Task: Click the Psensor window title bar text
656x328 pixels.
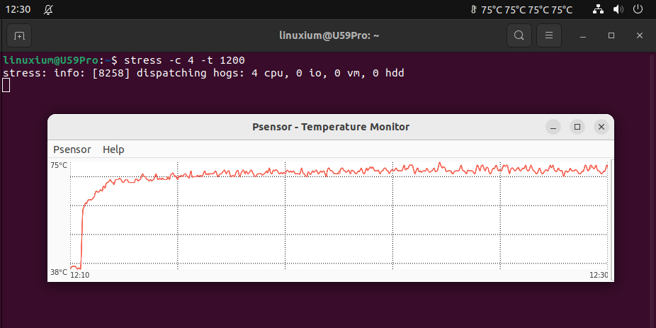Action: [x=331, y=127]
